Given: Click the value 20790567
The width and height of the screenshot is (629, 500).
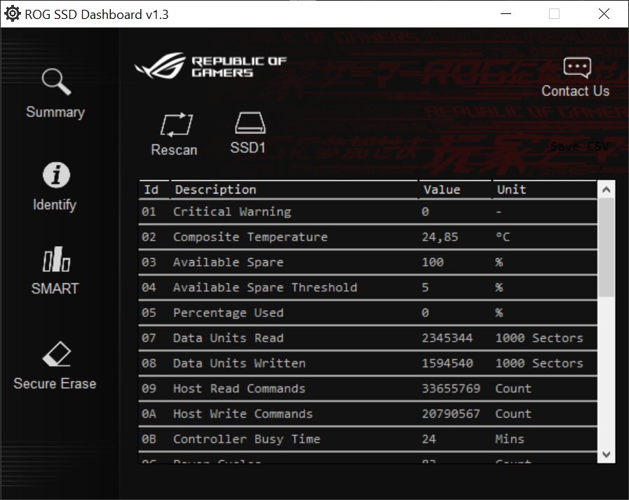Looking at the screenshot, I should [451, 414].
